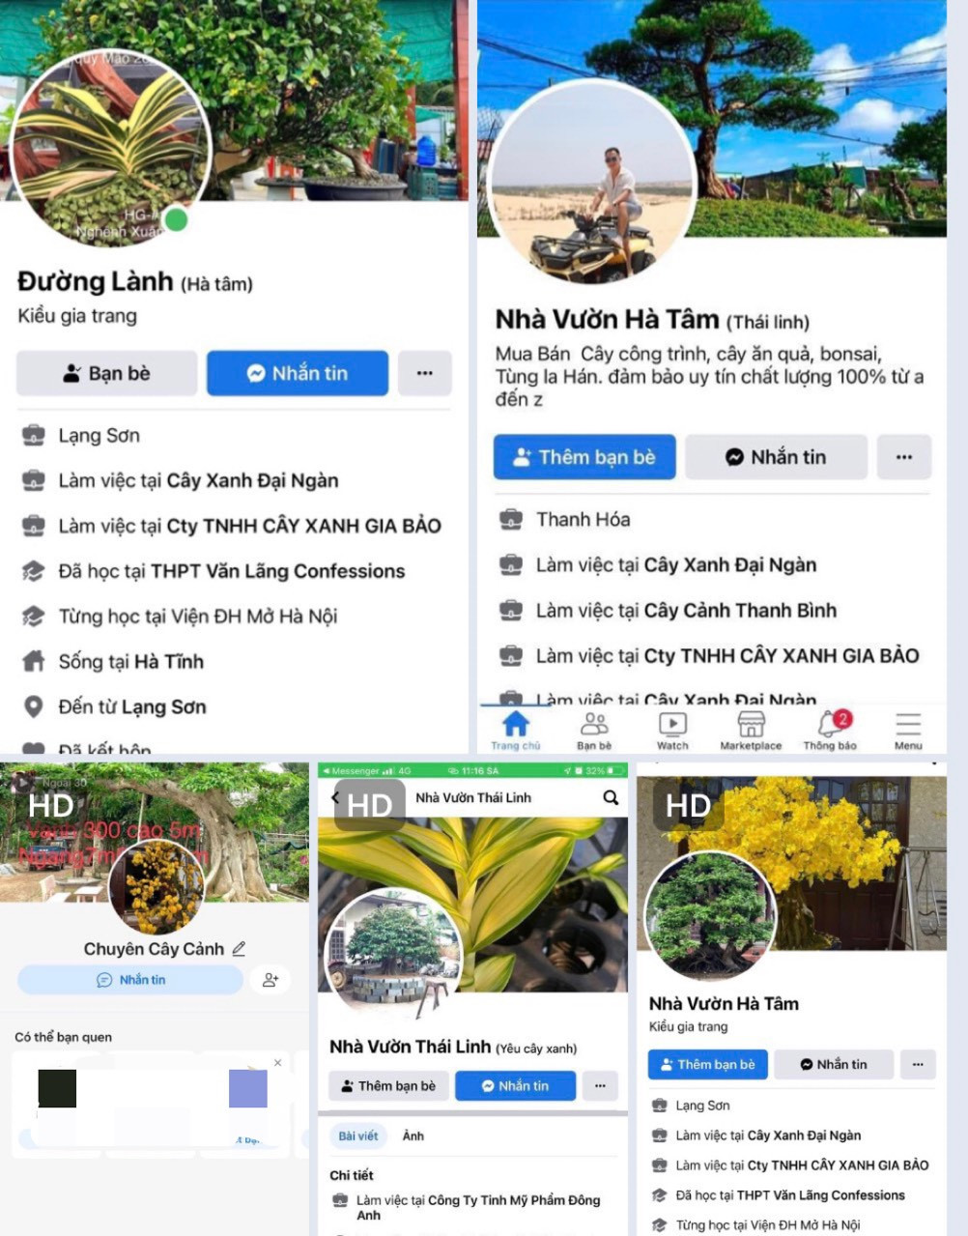The width and height of the screenshot is (968, 1236).
Task: Select the Bài viết tab
Action: pos(358,1135)
